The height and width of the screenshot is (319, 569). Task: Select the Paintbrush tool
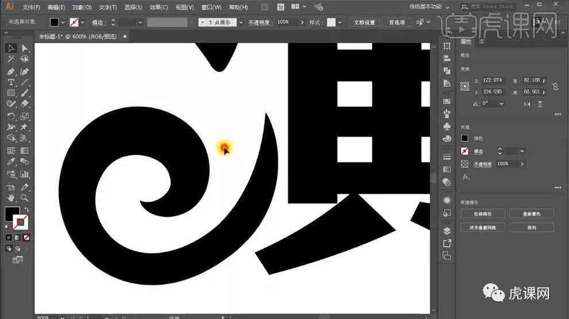click(24, 93)
